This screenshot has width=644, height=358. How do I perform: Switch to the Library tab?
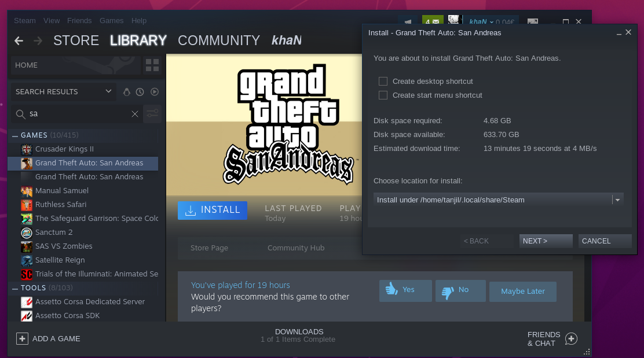138,40
